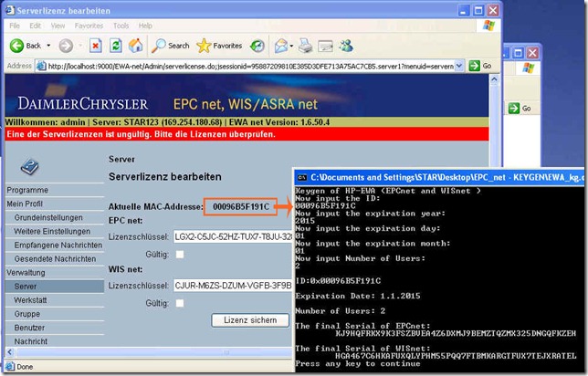Open the Edit menu
Viewport: 588px width, 376px height.
coord(36,26)
